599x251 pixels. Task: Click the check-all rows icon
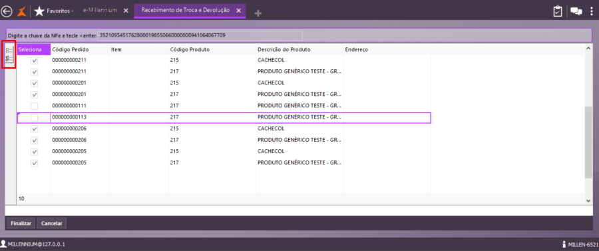pos(9,59)
